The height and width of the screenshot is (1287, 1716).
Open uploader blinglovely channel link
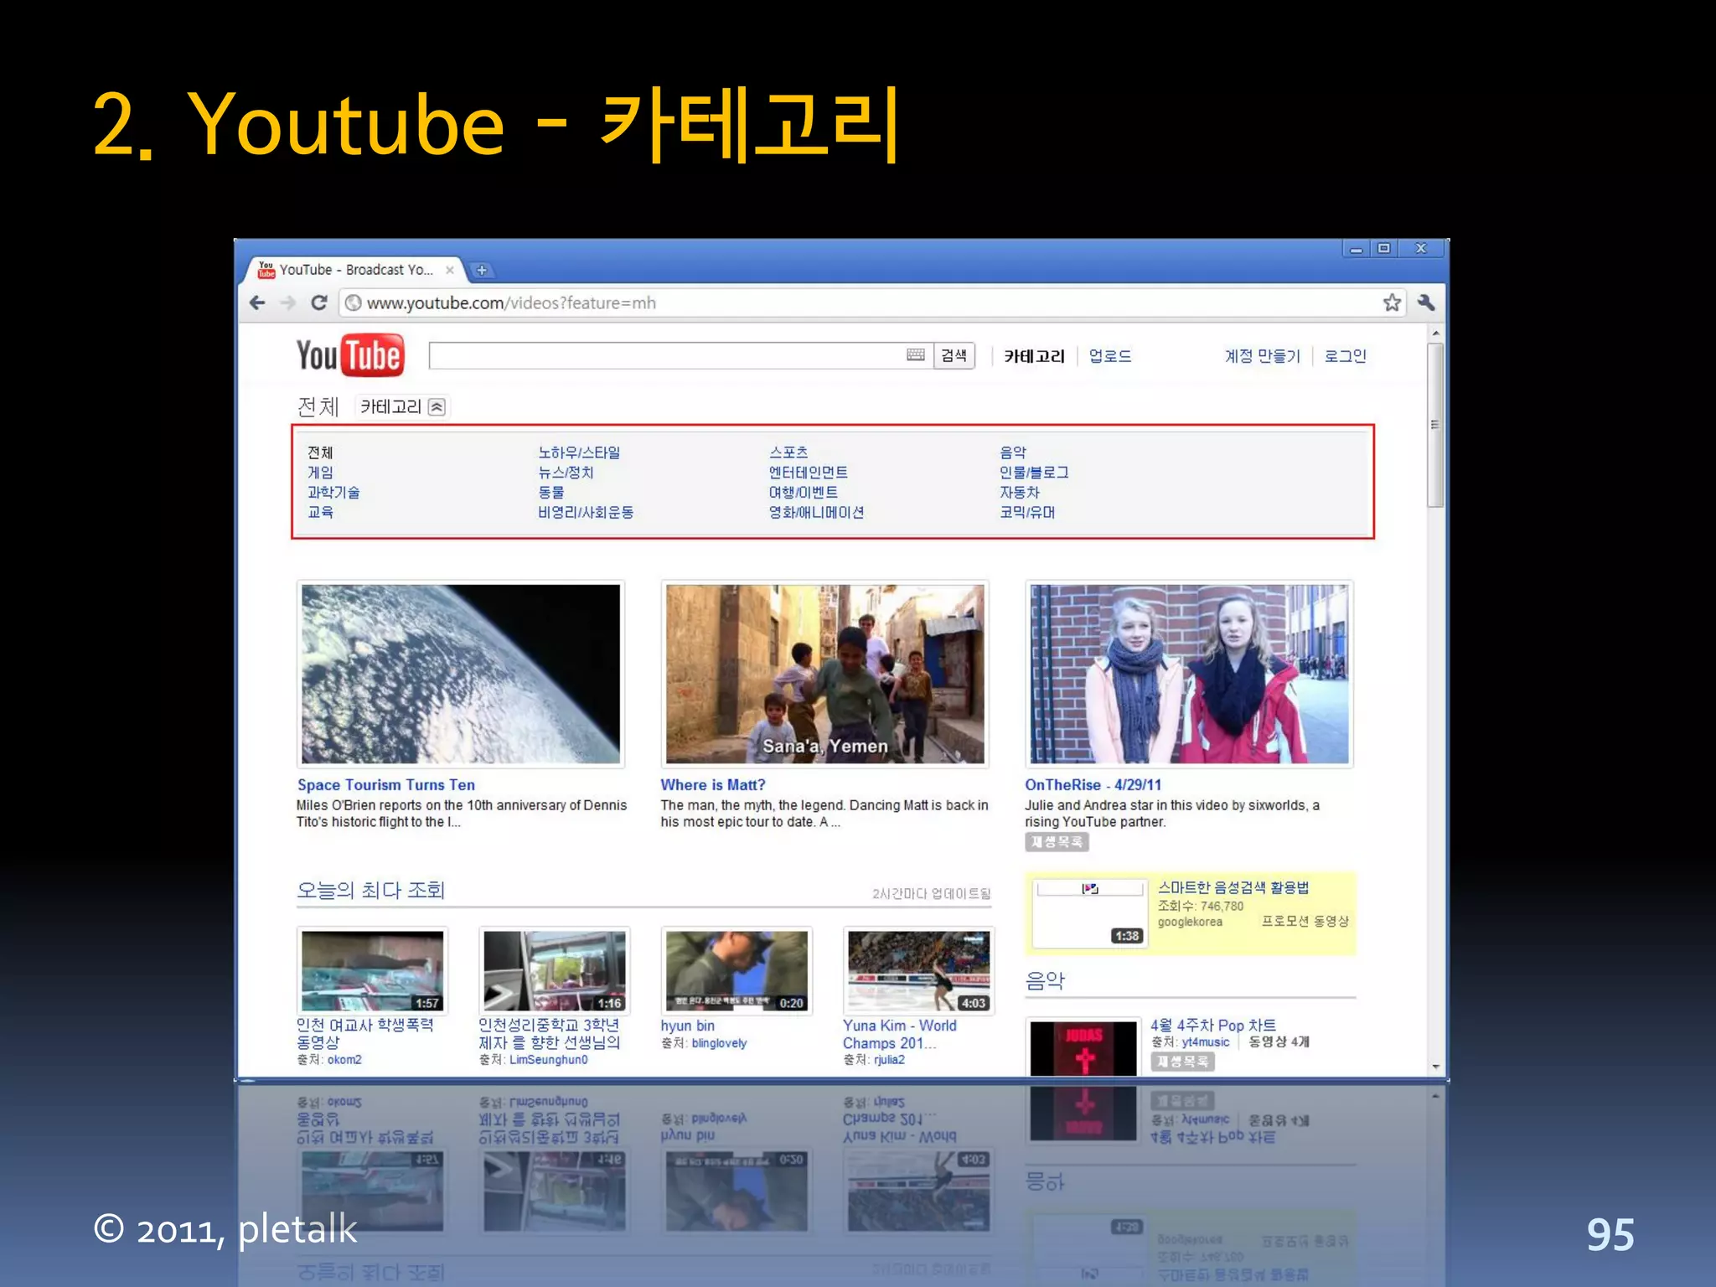pos(719,1043)
